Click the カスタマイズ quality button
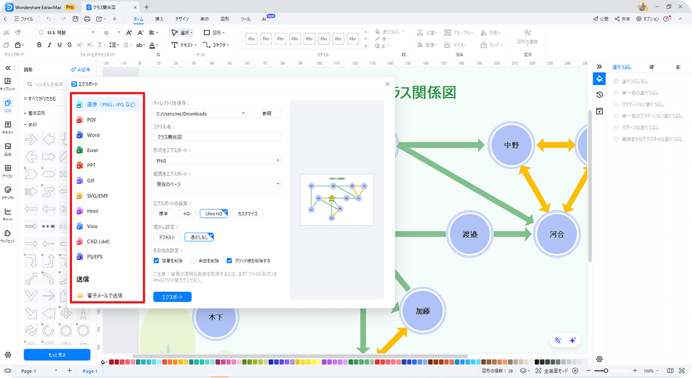 [247, 214]
